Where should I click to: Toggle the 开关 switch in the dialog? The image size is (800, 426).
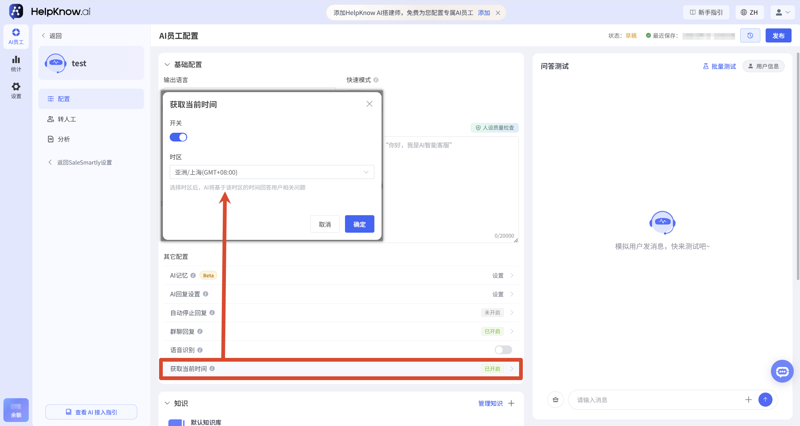[178, 137]
